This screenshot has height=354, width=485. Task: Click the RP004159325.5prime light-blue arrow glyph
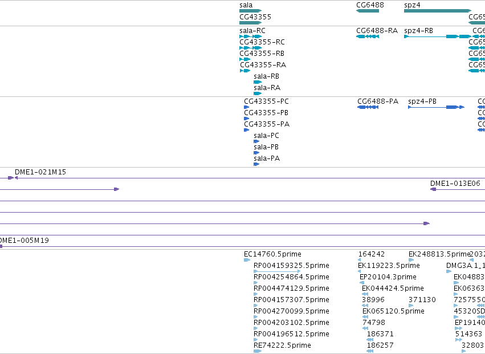(x=277, y=271)
